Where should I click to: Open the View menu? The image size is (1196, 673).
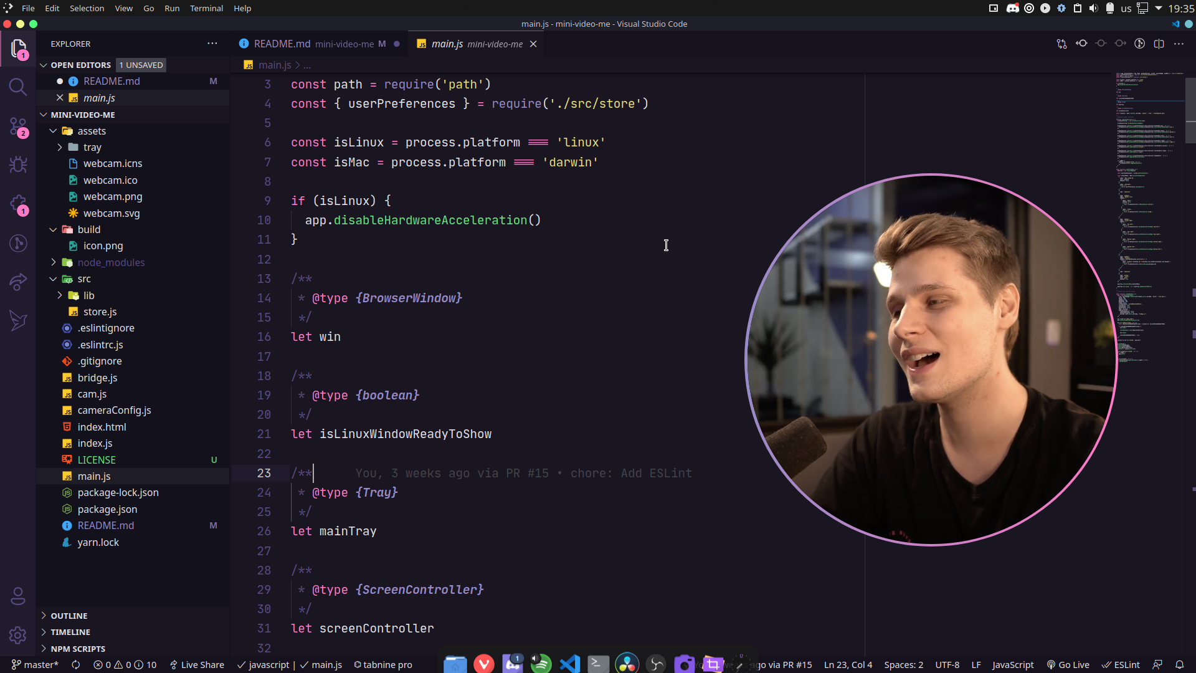click(123, 8)
